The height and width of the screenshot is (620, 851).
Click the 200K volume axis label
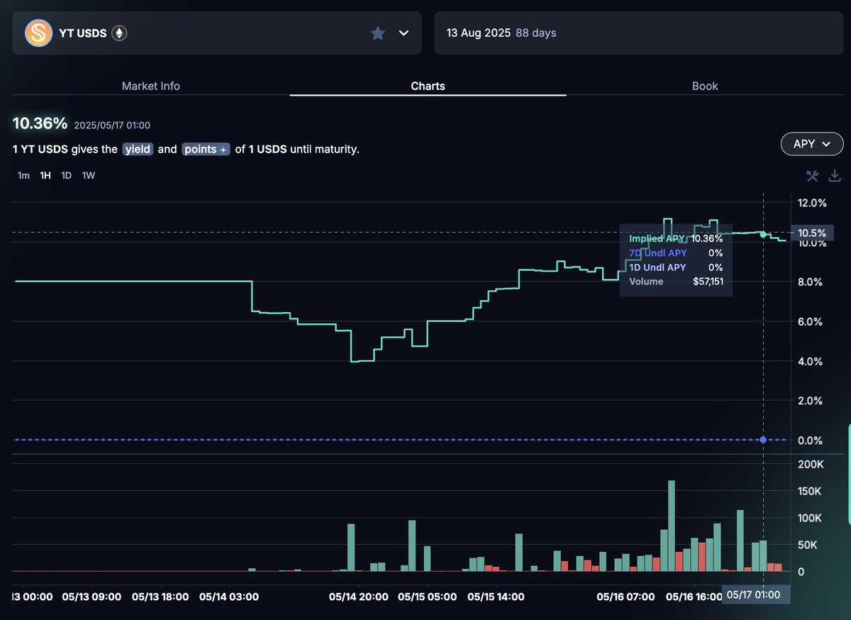click(811, 465)
